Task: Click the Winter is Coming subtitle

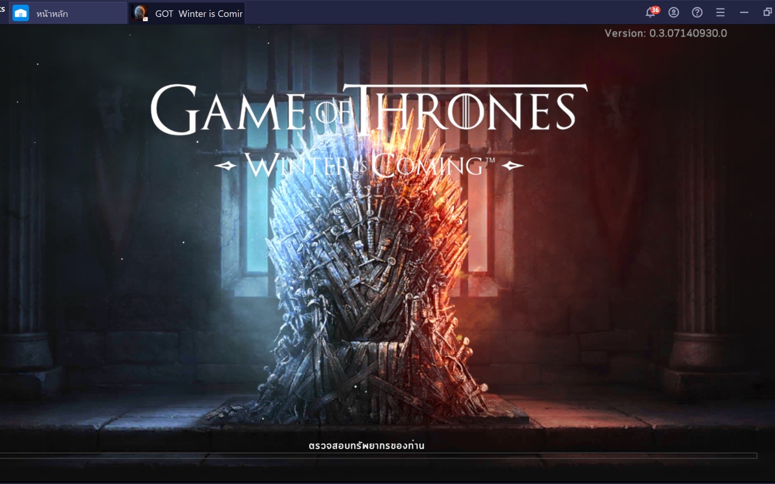Action: (x=369, y=165)
